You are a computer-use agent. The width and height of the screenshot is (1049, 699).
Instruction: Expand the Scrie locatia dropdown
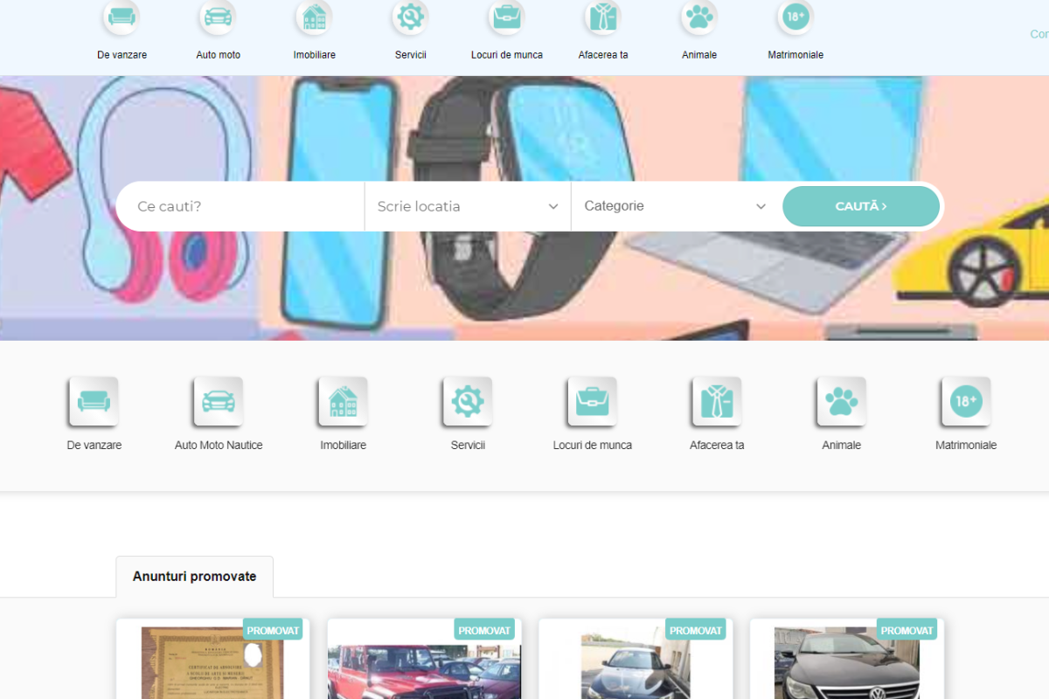[x=467, y=207]
